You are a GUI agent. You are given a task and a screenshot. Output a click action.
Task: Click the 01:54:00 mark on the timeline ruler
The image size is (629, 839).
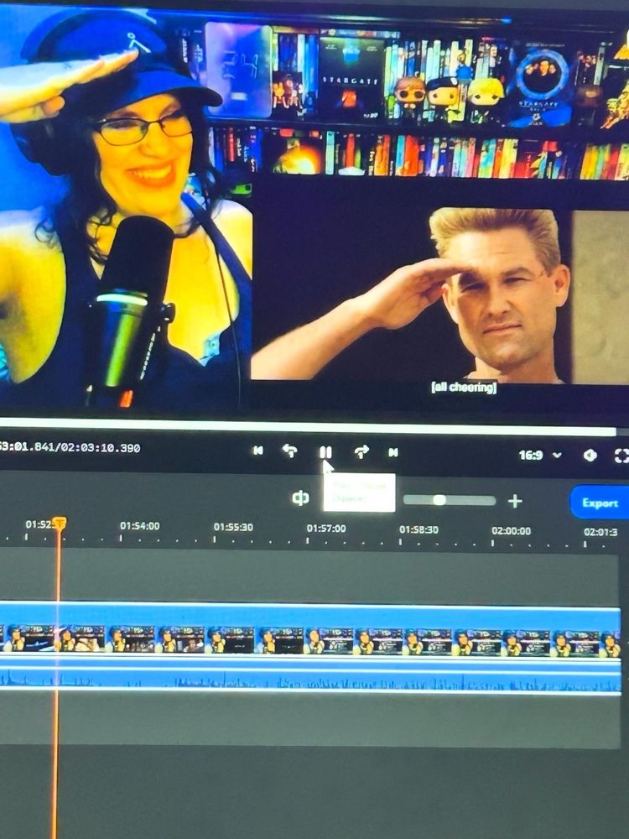[x=139, y=526]
